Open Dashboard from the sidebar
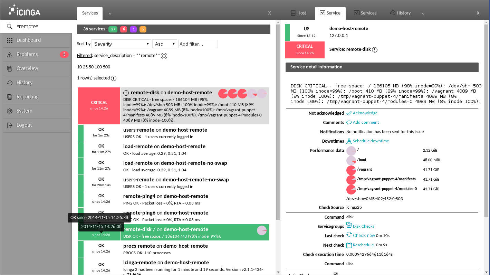Viewport: 490px width, 275px height. point(28,40)
